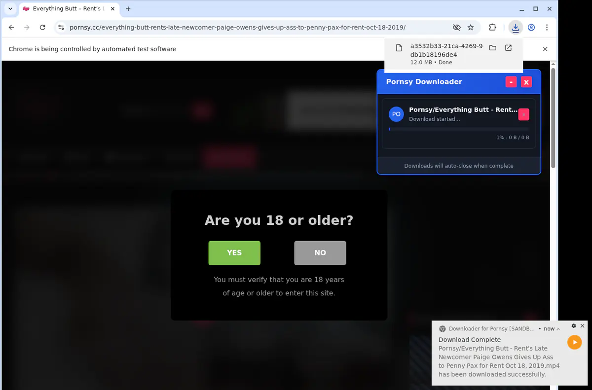Screen dimensions: 592x390
Task: Click the '1% - 0 B / 0 B' progress text
Action: click(x=513, y=138)
